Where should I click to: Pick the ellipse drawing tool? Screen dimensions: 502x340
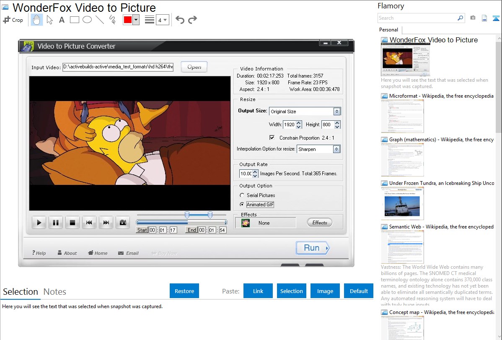click(87, 20)
